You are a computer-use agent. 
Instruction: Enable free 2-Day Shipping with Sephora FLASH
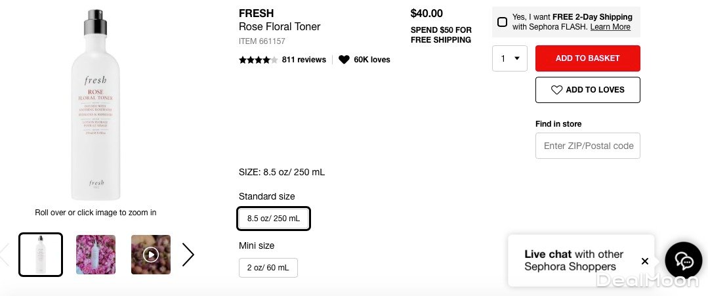[x=502, y=22]
